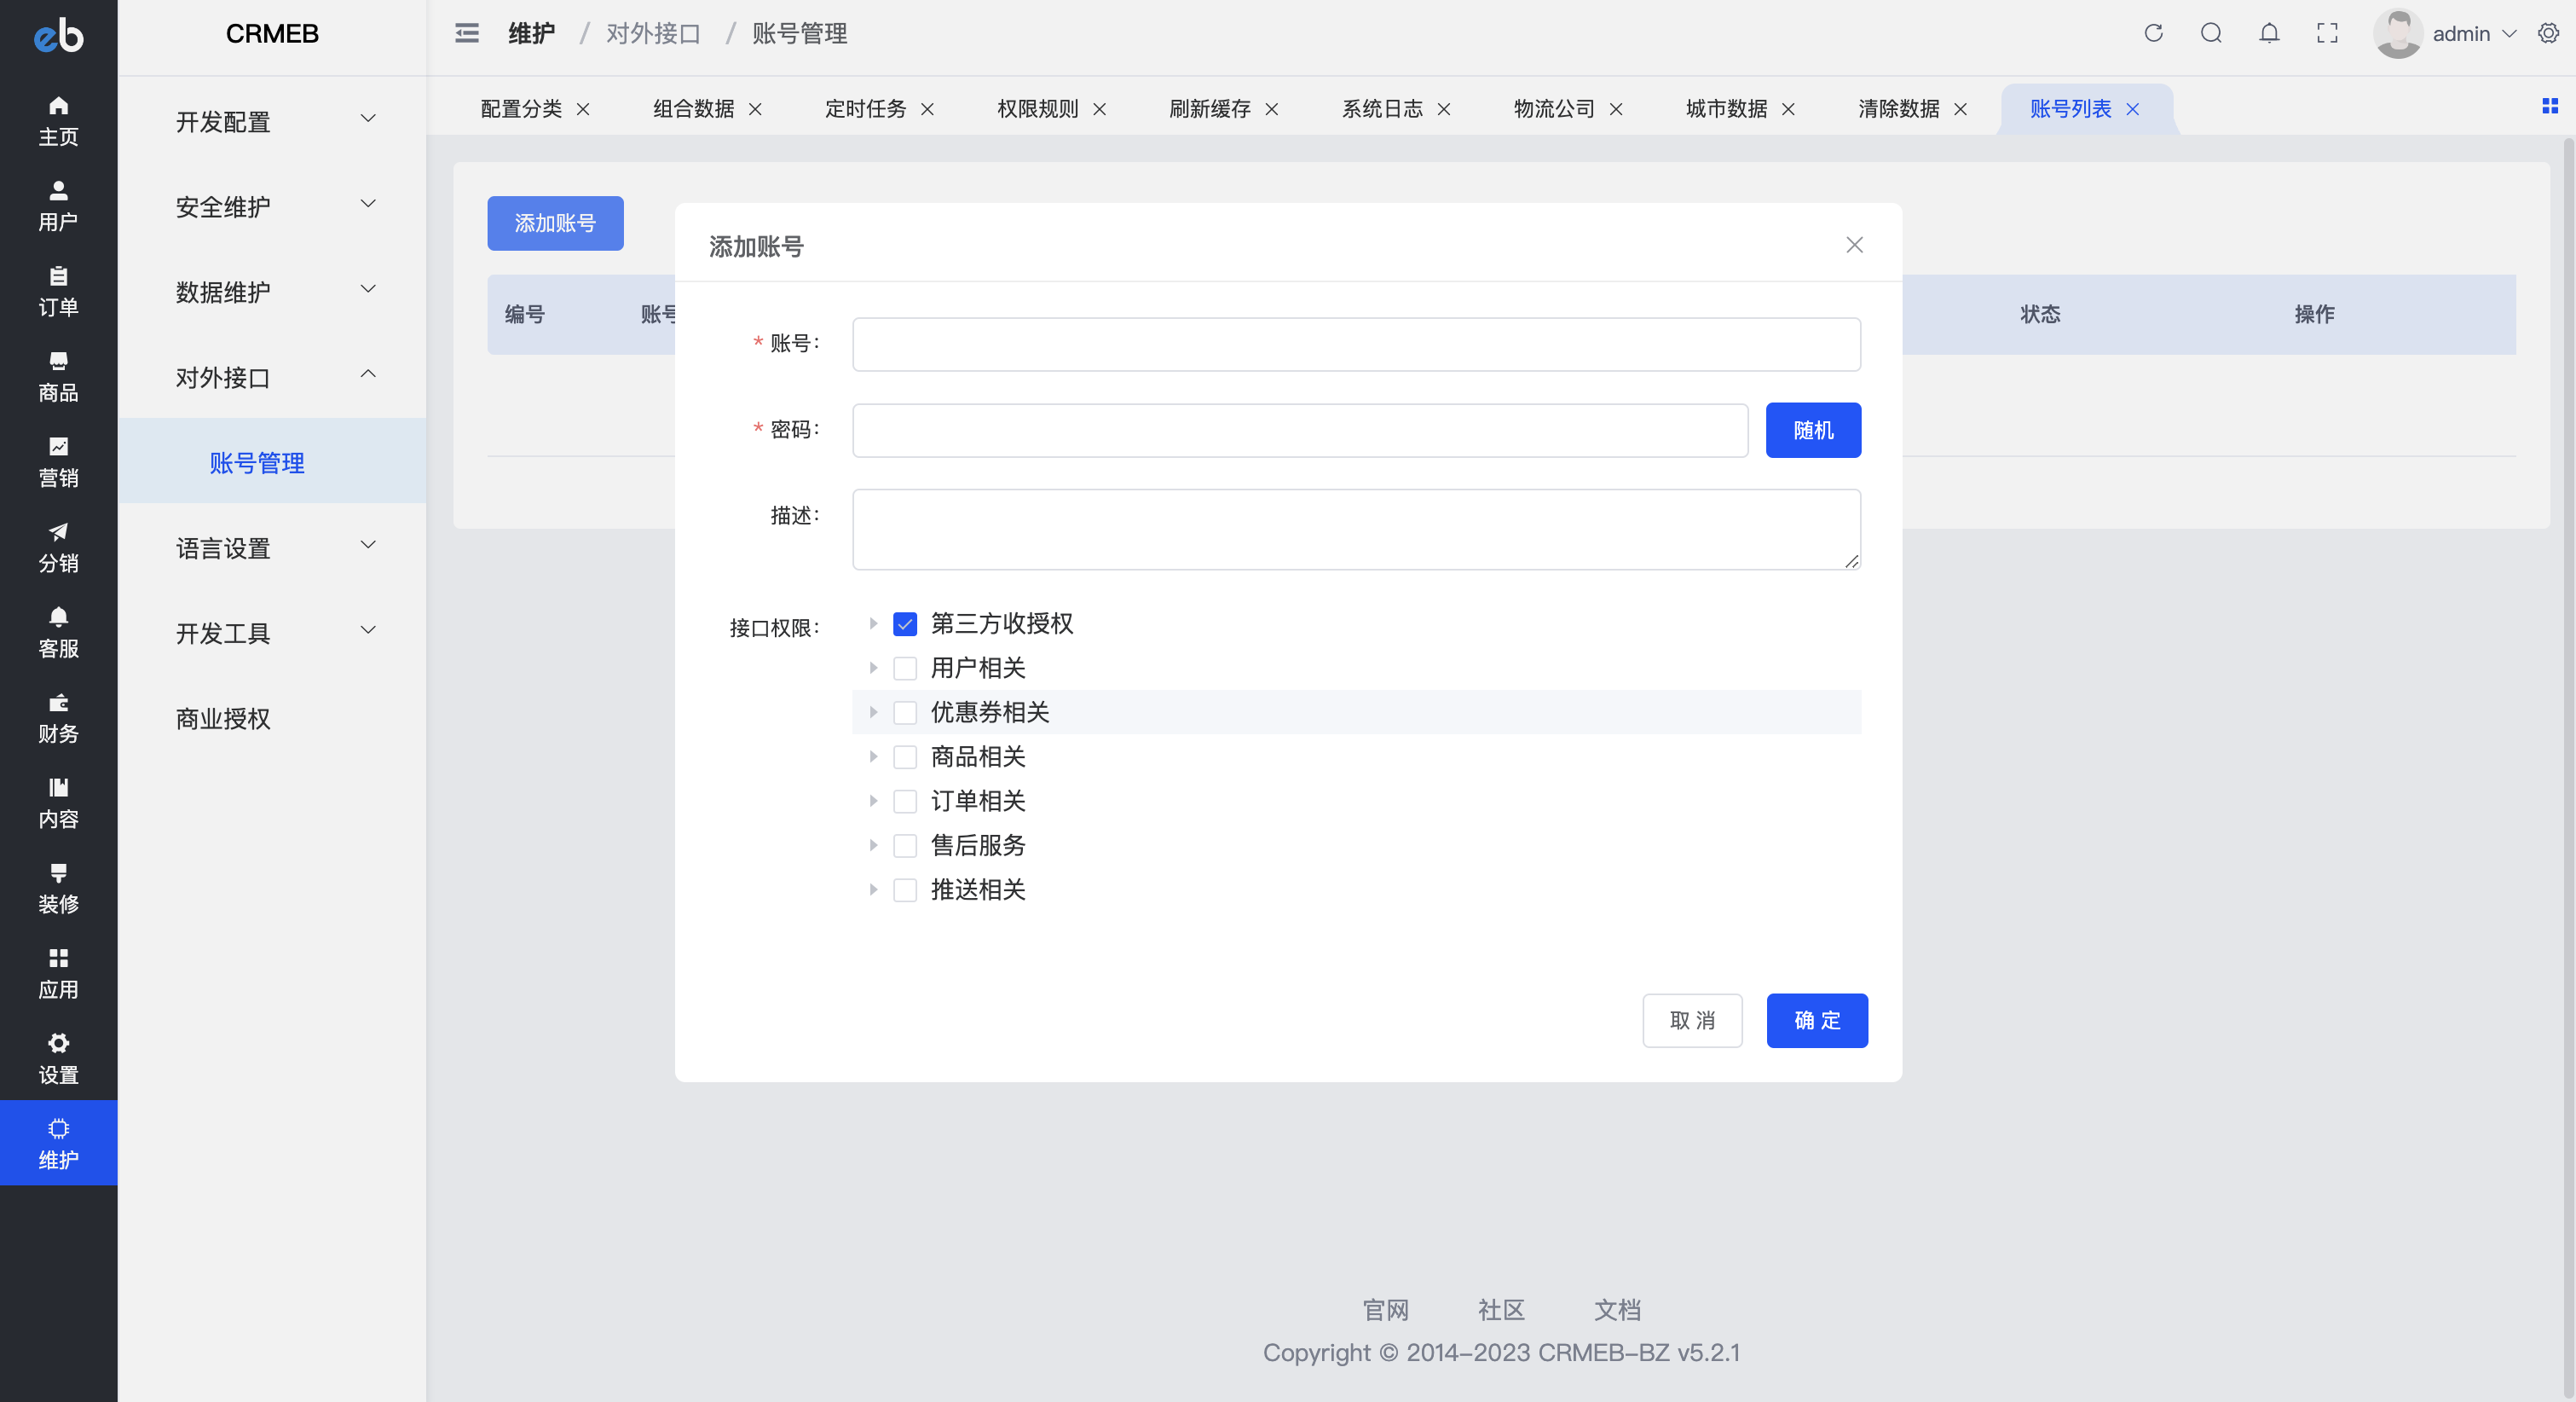This screenshot has height=1402, width=2576.
Task: Close the 账号列表 tab
Action: tap(2133, 109)
